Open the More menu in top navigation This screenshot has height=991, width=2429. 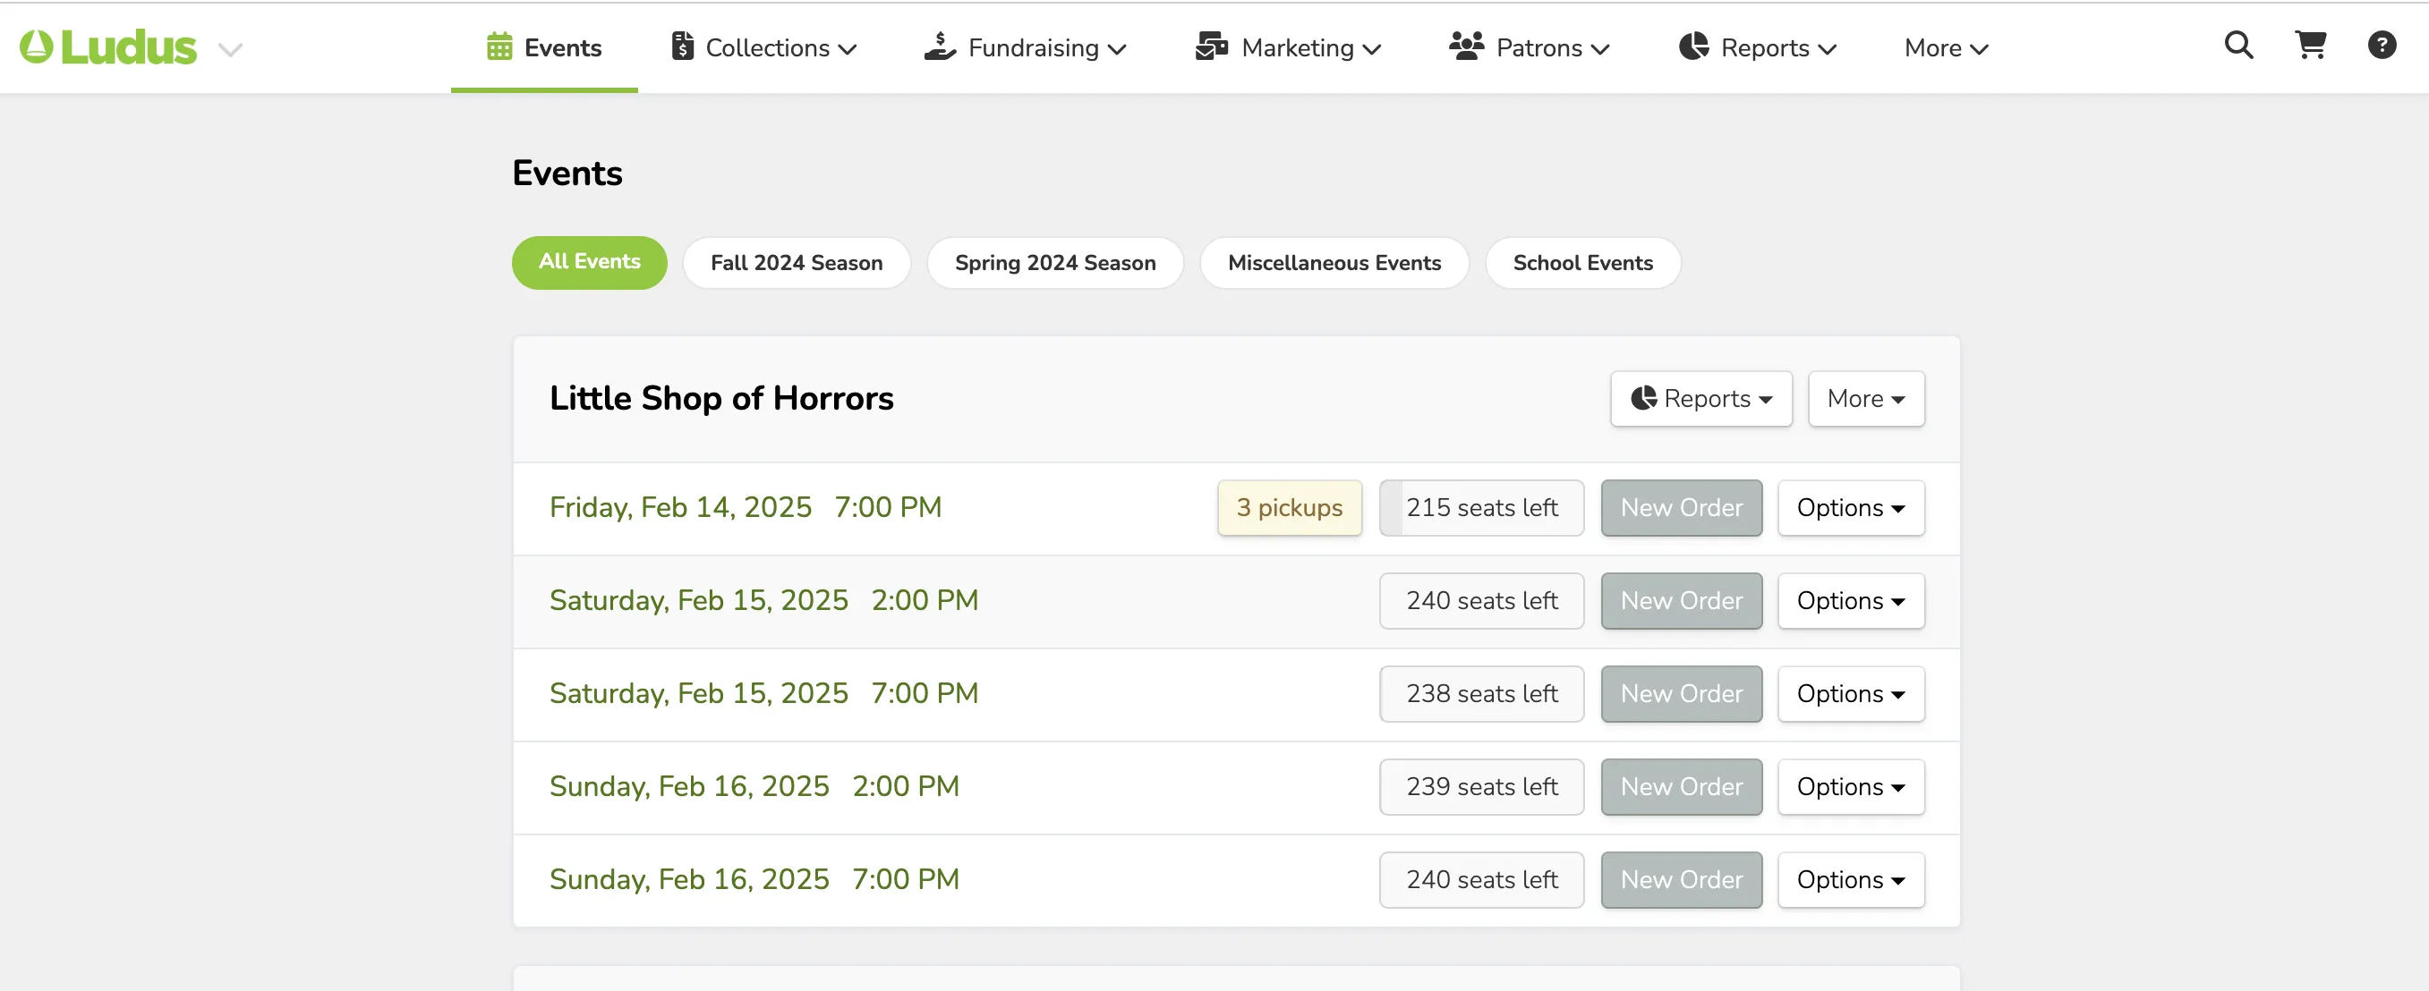click(x=1947, y=47)
